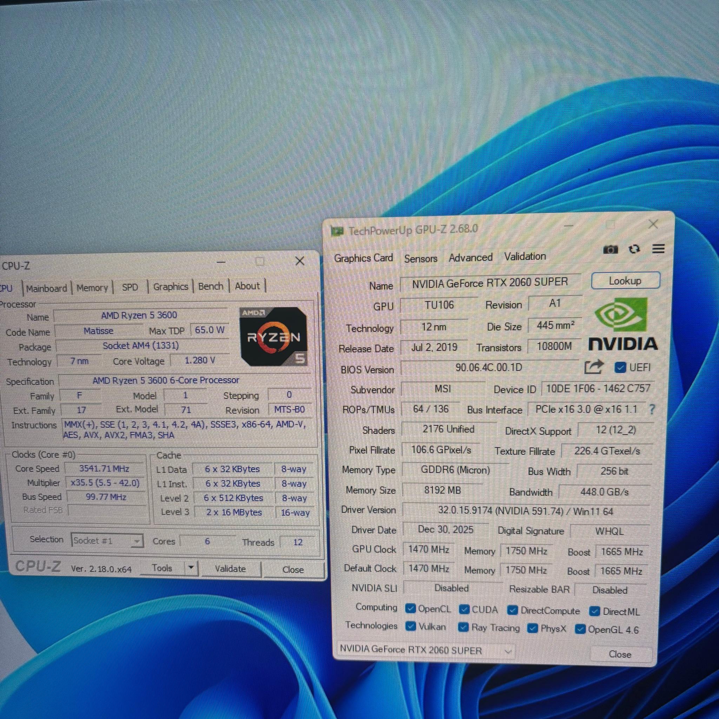This screenshot has width=719, height=719.
Task: Click the GPU Name field in GPU-Z
Action: [490, 283]
